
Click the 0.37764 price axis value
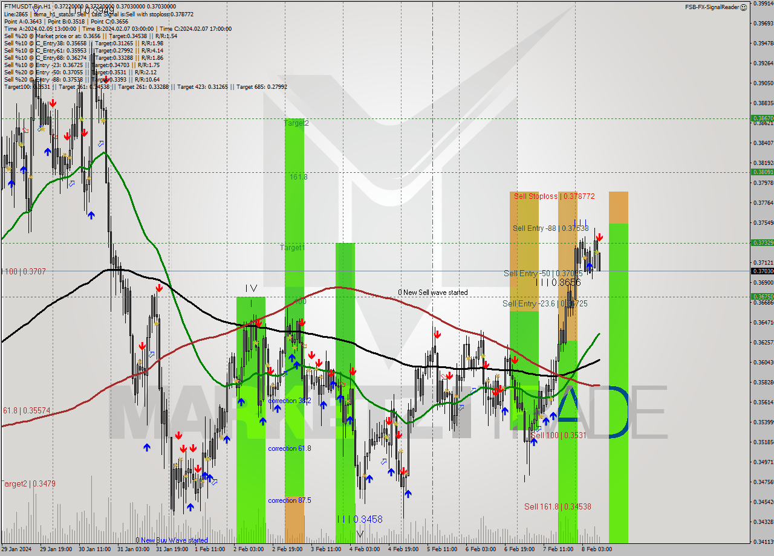tap(763, 202)
